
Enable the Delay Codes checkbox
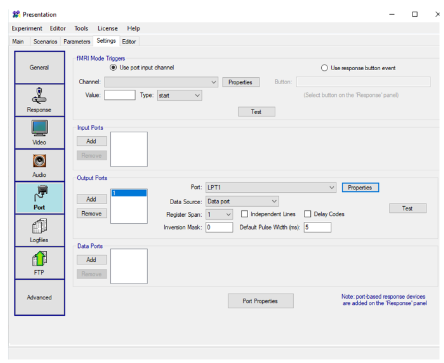tap(307, 214)
